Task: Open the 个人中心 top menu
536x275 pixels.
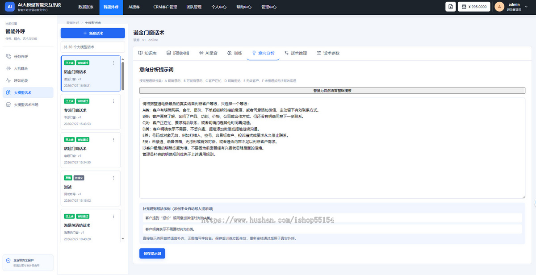Action: pyautogui.click(x=219, y=7)
